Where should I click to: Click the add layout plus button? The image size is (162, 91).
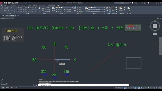16,88
